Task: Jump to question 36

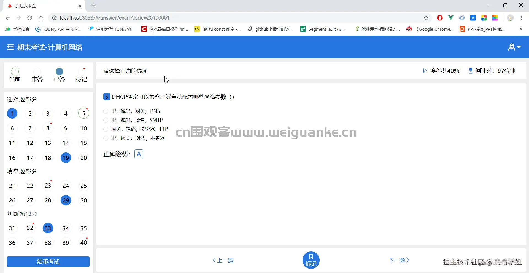Action: tap(12, 243)
